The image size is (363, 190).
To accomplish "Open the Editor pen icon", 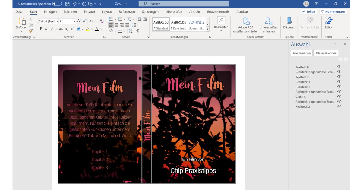I will click(x=329, y=21).
